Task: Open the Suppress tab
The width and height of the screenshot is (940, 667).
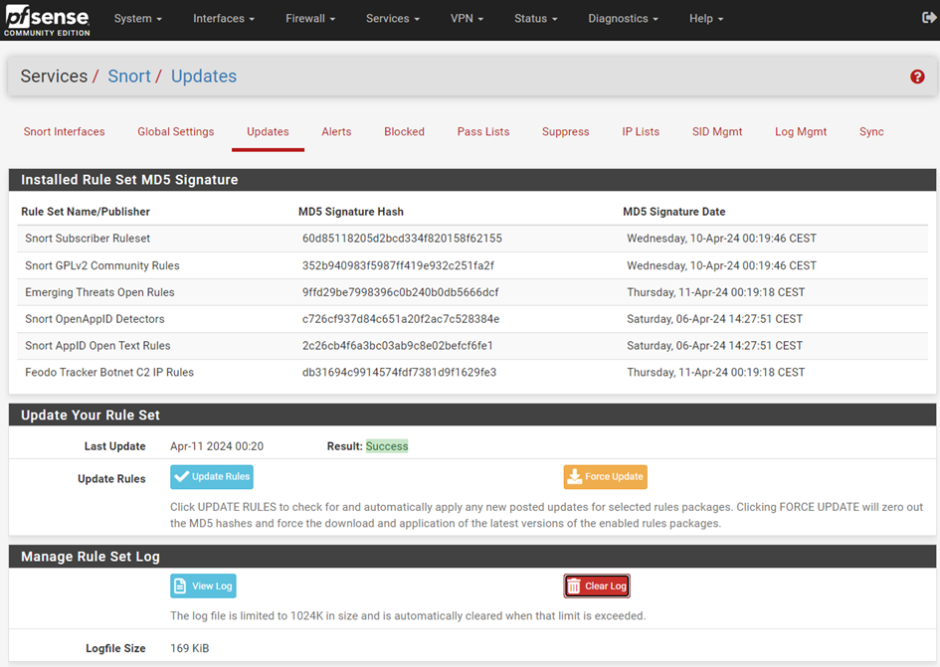Action: coord(565,132)
